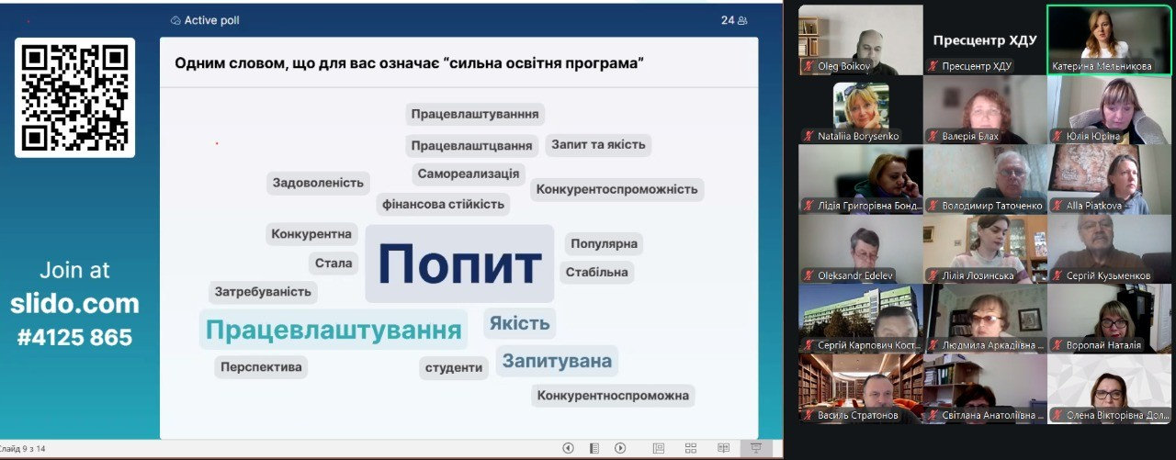Click the word Затребуваність
The image size is (1176, 460).
click(264, 292)
